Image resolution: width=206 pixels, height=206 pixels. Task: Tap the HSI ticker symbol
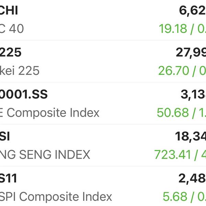pyautogui.click(x=5, y=136)
